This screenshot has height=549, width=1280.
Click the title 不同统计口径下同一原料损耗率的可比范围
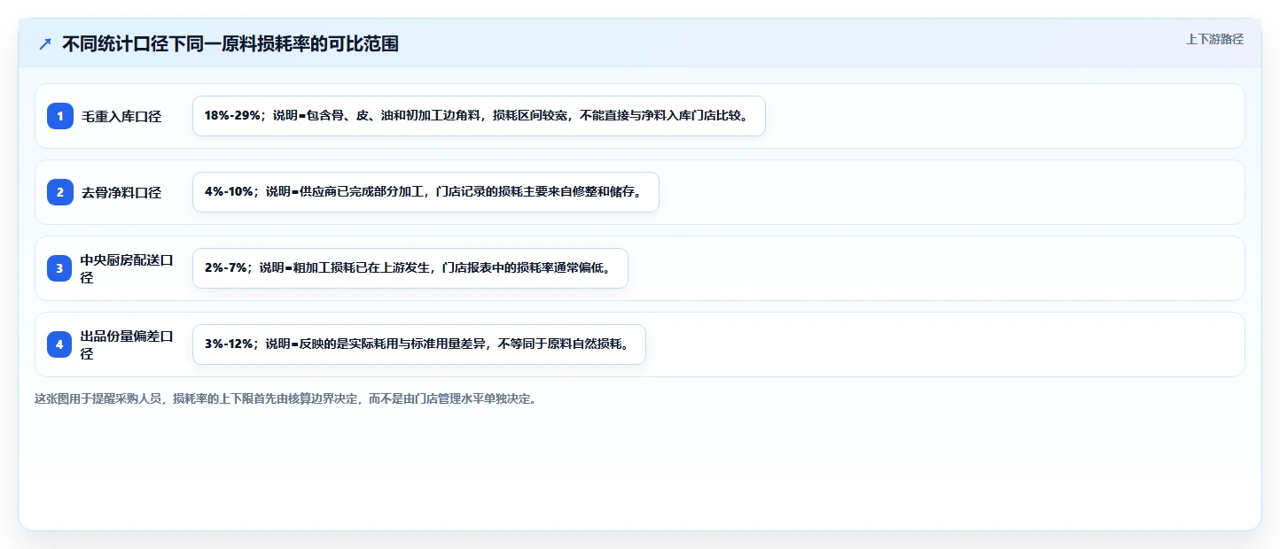[x=230, y=43]
